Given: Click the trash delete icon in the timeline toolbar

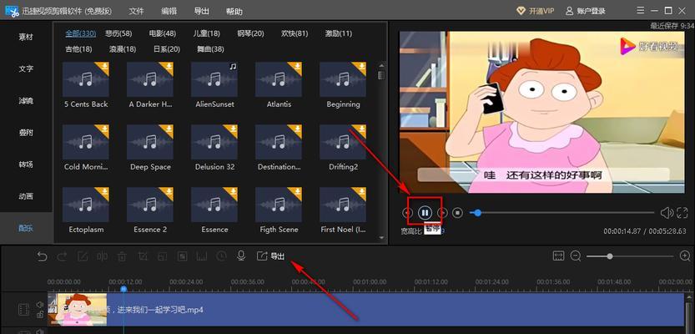Looking at the screenshot, I should pos(123,256).
